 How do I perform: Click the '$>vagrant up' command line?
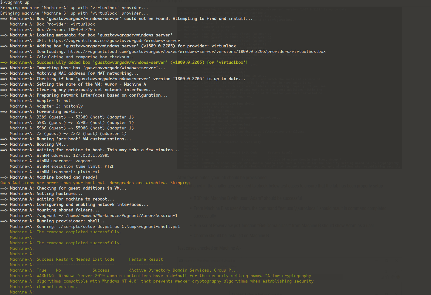pyautogui.click(x=15, y=2)
